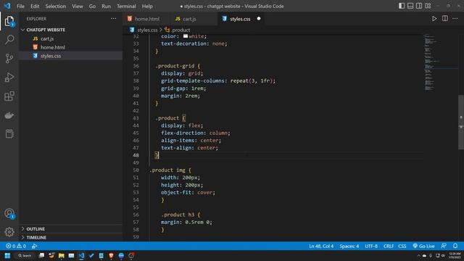Click the VS Code taskbar icon

pos(81,255)
